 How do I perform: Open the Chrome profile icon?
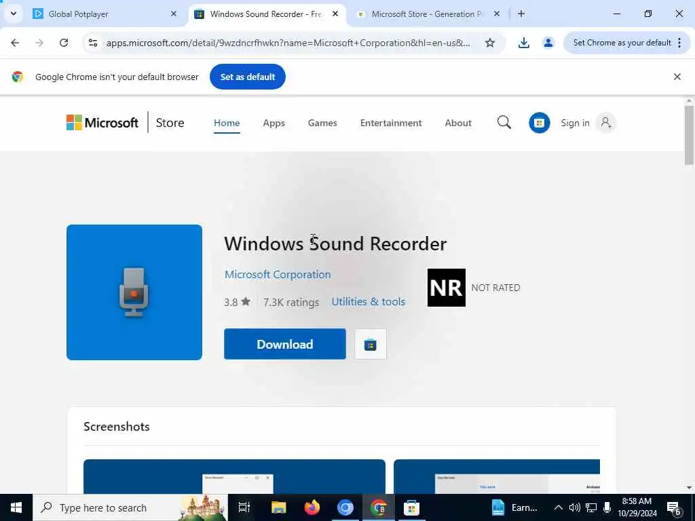click(548, 43)
